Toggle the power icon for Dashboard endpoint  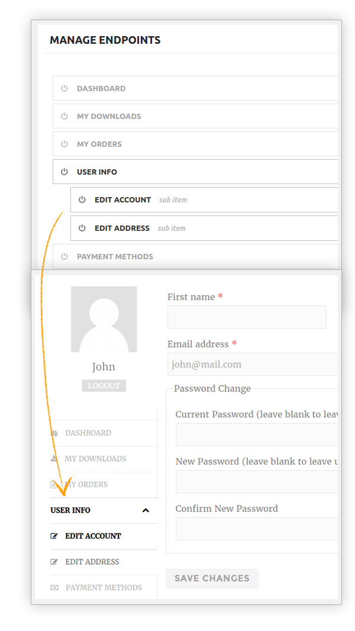[64, 88]
